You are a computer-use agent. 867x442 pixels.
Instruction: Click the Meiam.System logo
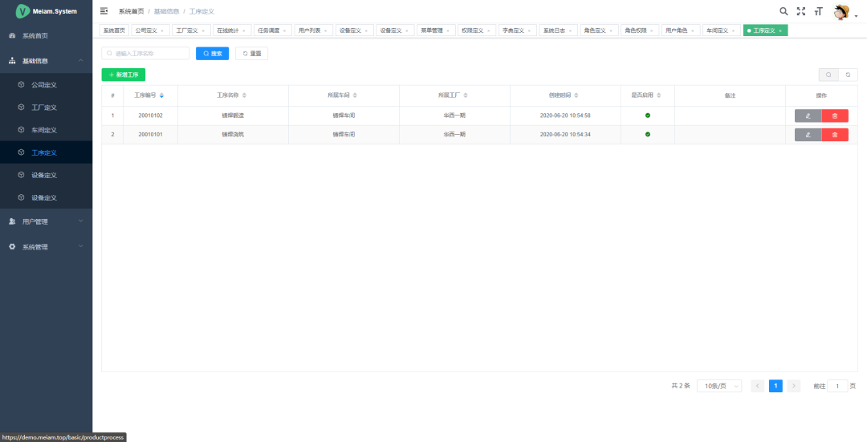point(47,11)
